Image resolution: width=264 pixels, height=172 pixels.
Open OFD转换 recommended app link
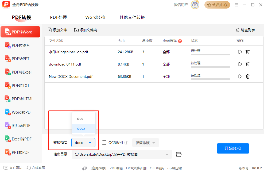tap(157, 168)
